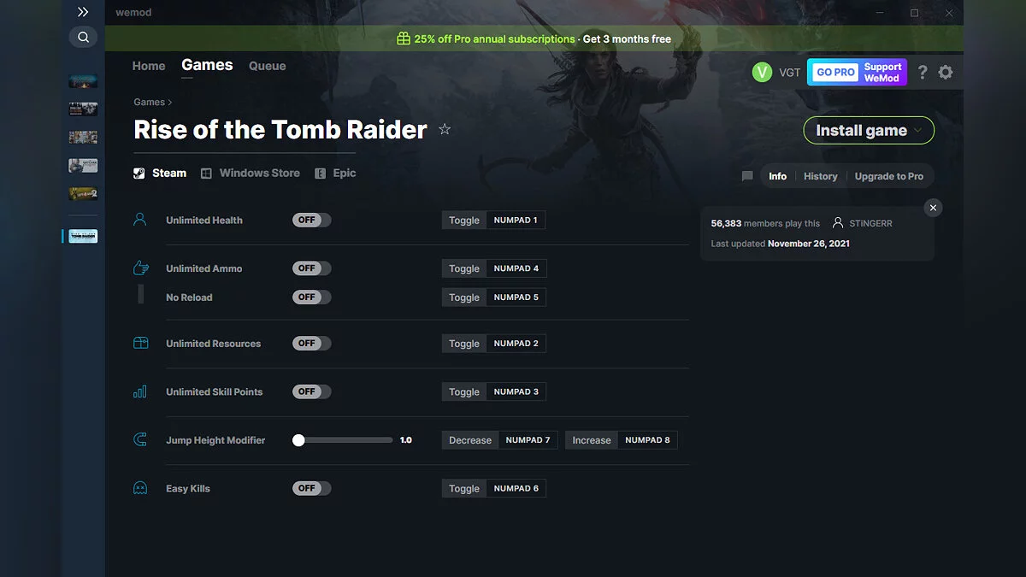This screenshot has height=577, width=1026.
Task: Select the Windows Store platform
Action: pyautogui.click(x=250, y=173)
